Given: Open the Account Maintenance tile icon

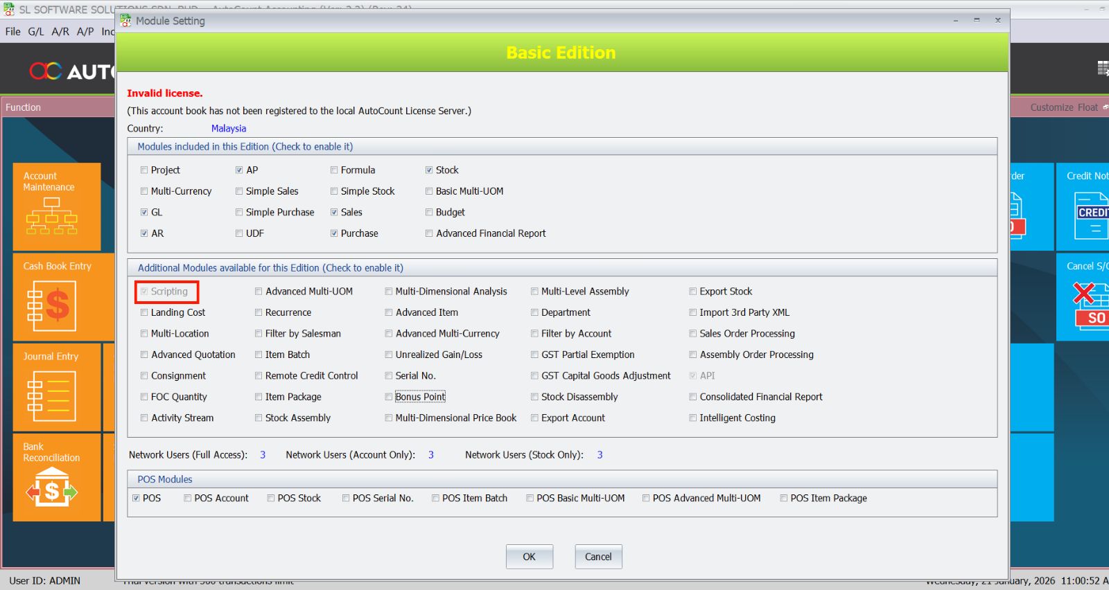Looking at the screenshot, I should [x=51, y=215].
